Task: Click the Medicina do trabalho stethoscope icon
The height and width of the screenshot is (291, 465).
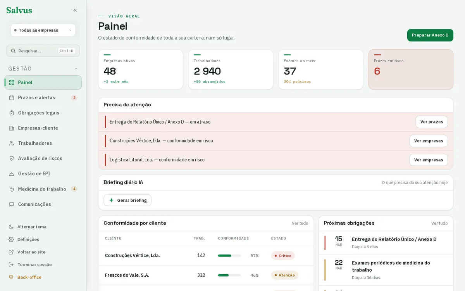Action: coord(12,189)
